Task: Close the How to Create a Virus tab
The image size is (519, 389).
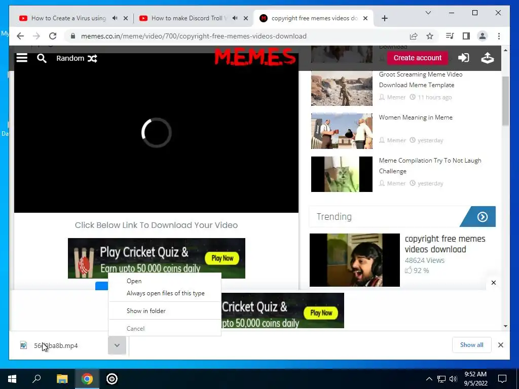Action: 126,19
